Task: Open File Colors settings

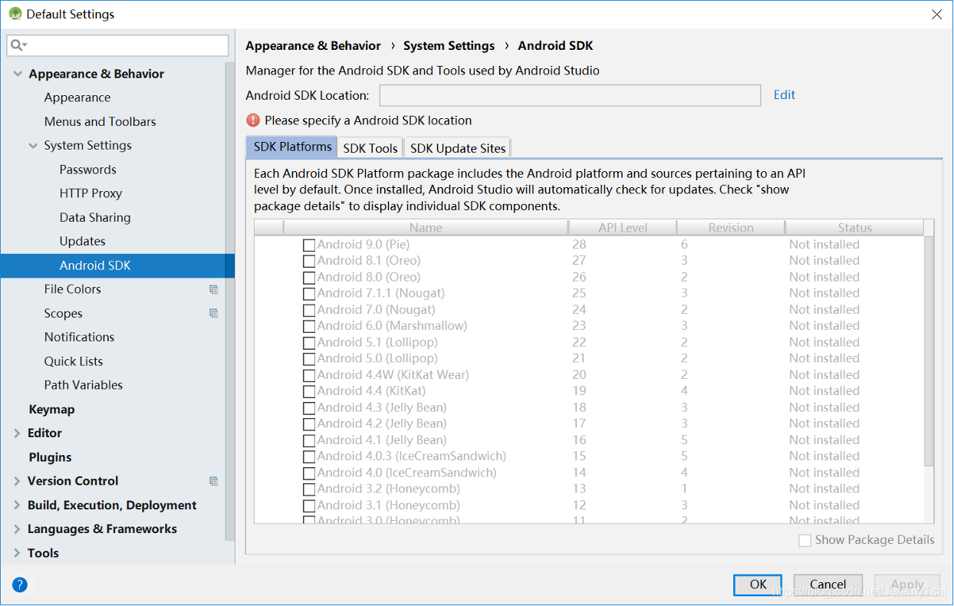Action: point(73,289)
